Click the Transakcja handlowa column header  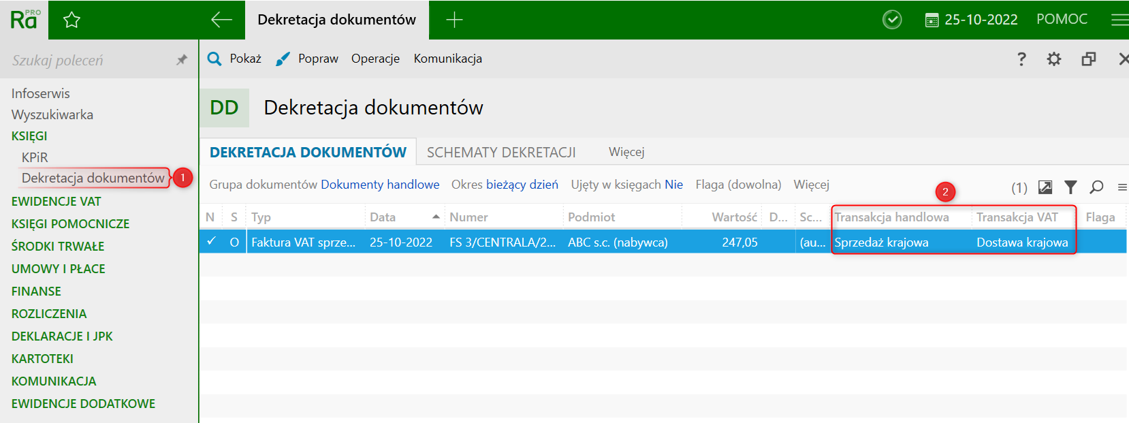pyautogui.click(x=892, y=217)
